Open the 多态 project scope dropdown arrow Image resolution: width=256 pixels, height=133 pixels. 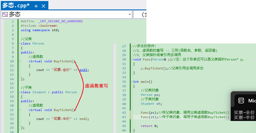tap(130, 14)
